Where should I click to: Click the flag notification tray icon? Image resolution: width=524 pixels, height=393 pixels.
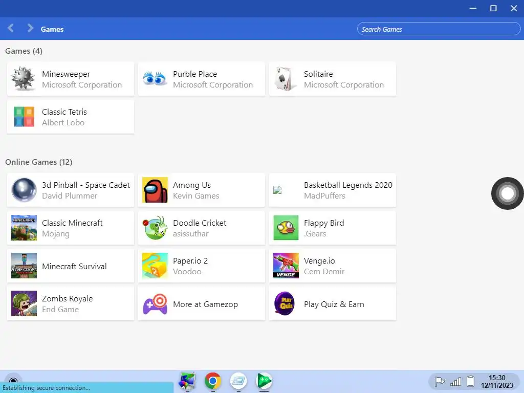coord(440,381)
